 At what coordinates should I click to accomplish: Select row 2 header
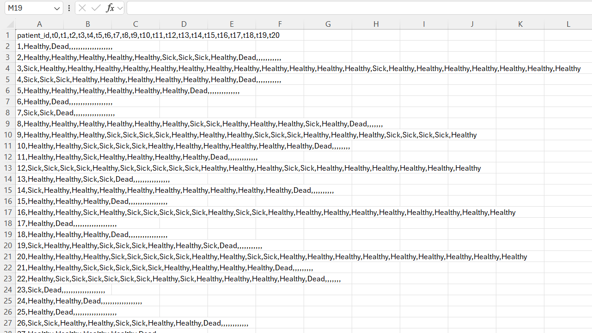point(8,46)
